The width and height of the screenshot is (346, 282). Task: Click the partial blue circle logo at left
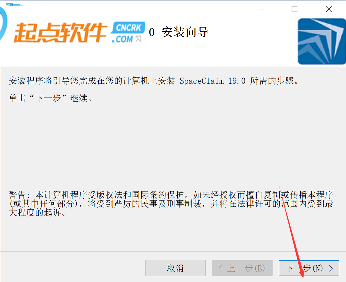[x=4, y=24]
